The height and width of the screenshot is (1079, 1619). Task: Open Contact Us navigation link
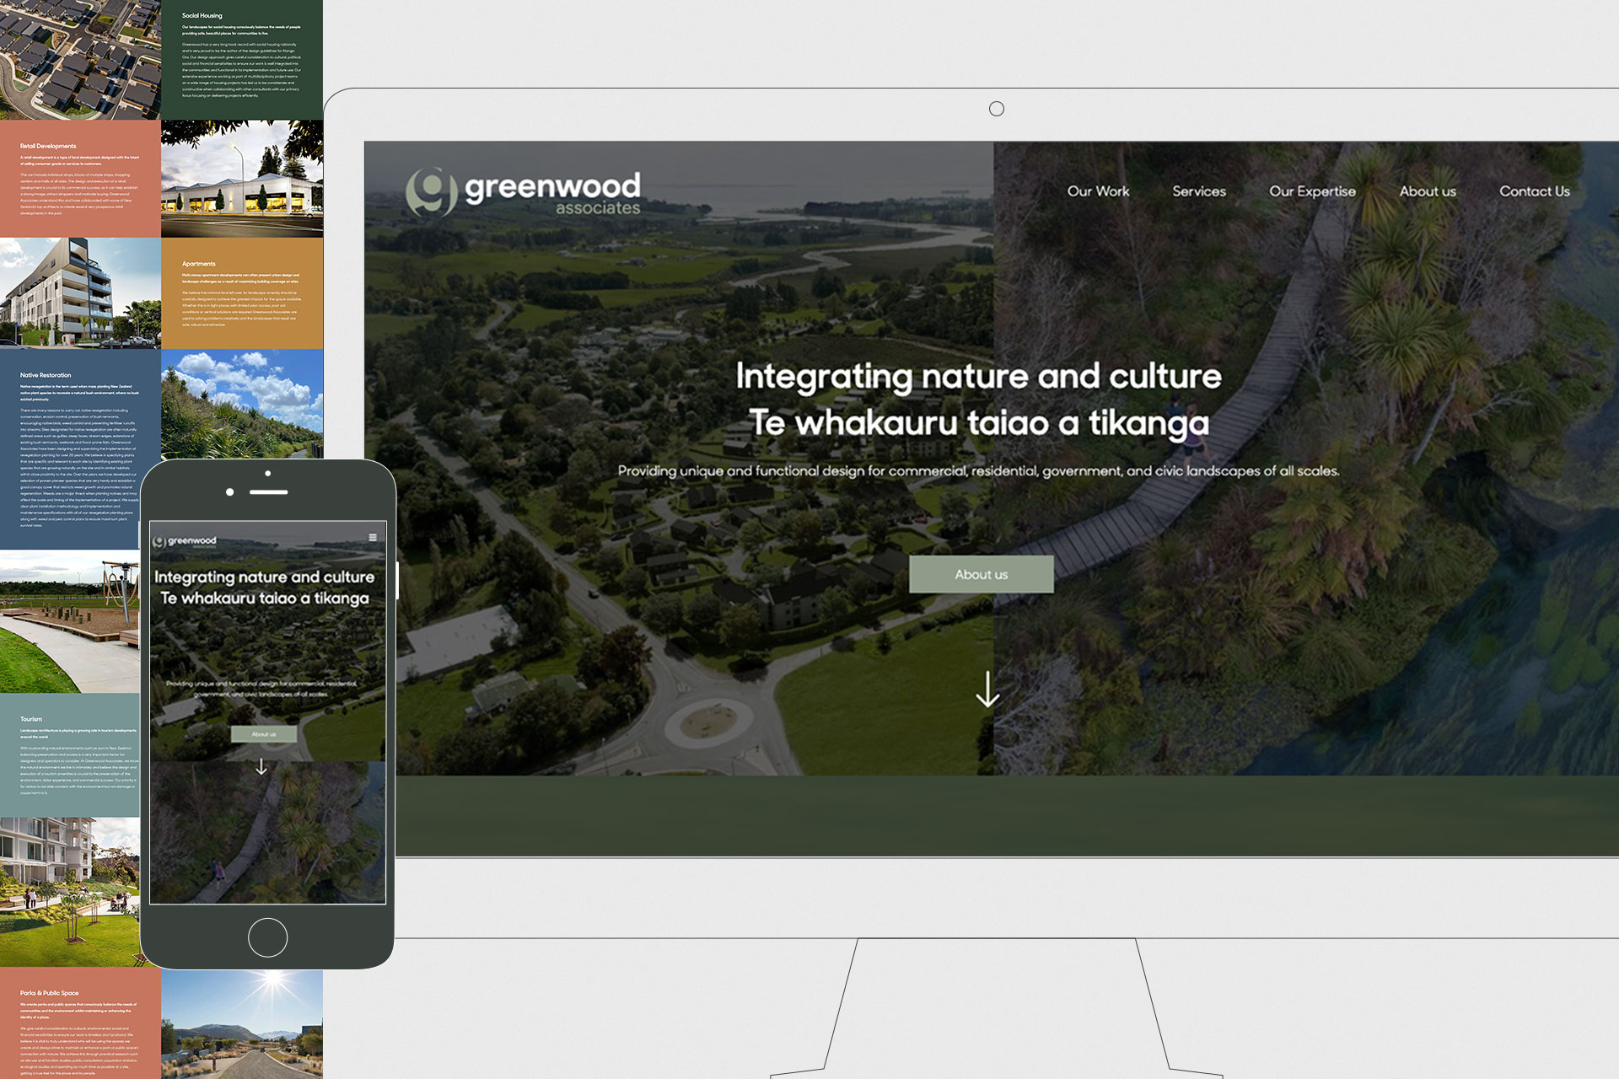(x=1534, y=191)
